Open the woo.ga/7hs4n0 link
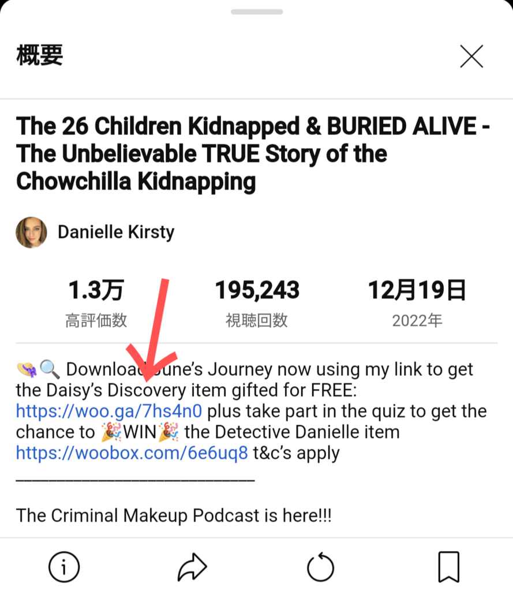Screen dimensions: 513x591 pyautogui.click(x=109, y=411)
